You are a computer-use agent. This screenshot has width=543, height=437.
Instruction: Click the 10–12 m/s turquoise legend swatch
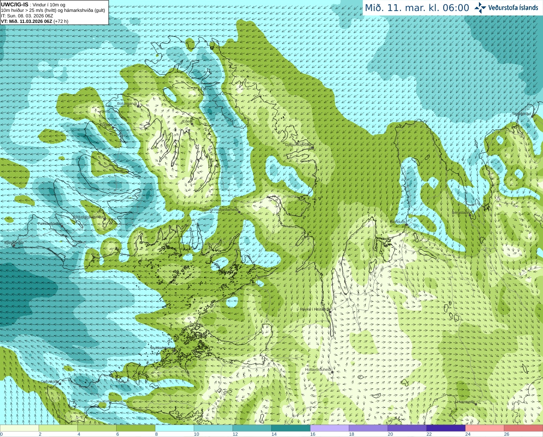pos(213,428)
